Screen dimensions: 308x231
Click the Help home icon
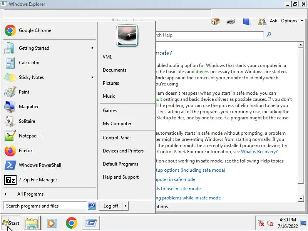(215, 21)
